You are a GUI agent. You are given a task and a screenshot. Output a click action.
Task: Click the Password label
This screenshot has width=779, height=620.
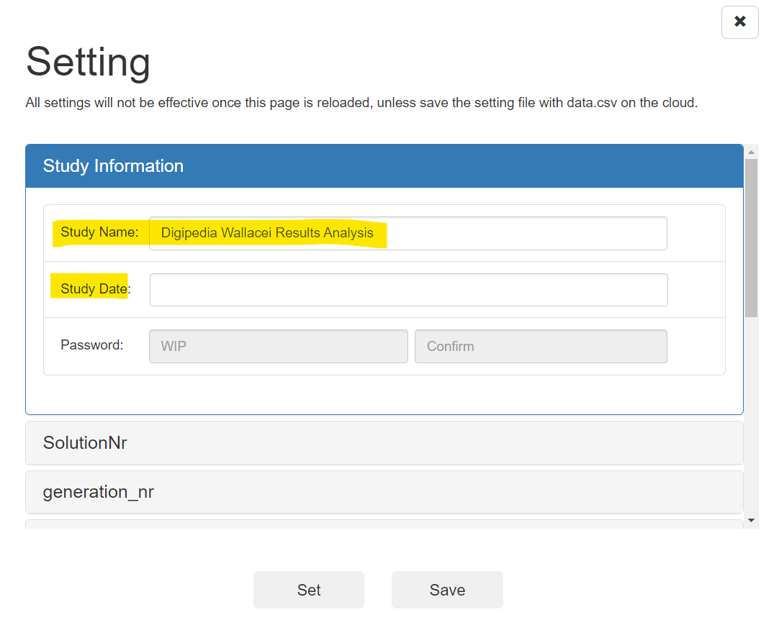(92, 345)
